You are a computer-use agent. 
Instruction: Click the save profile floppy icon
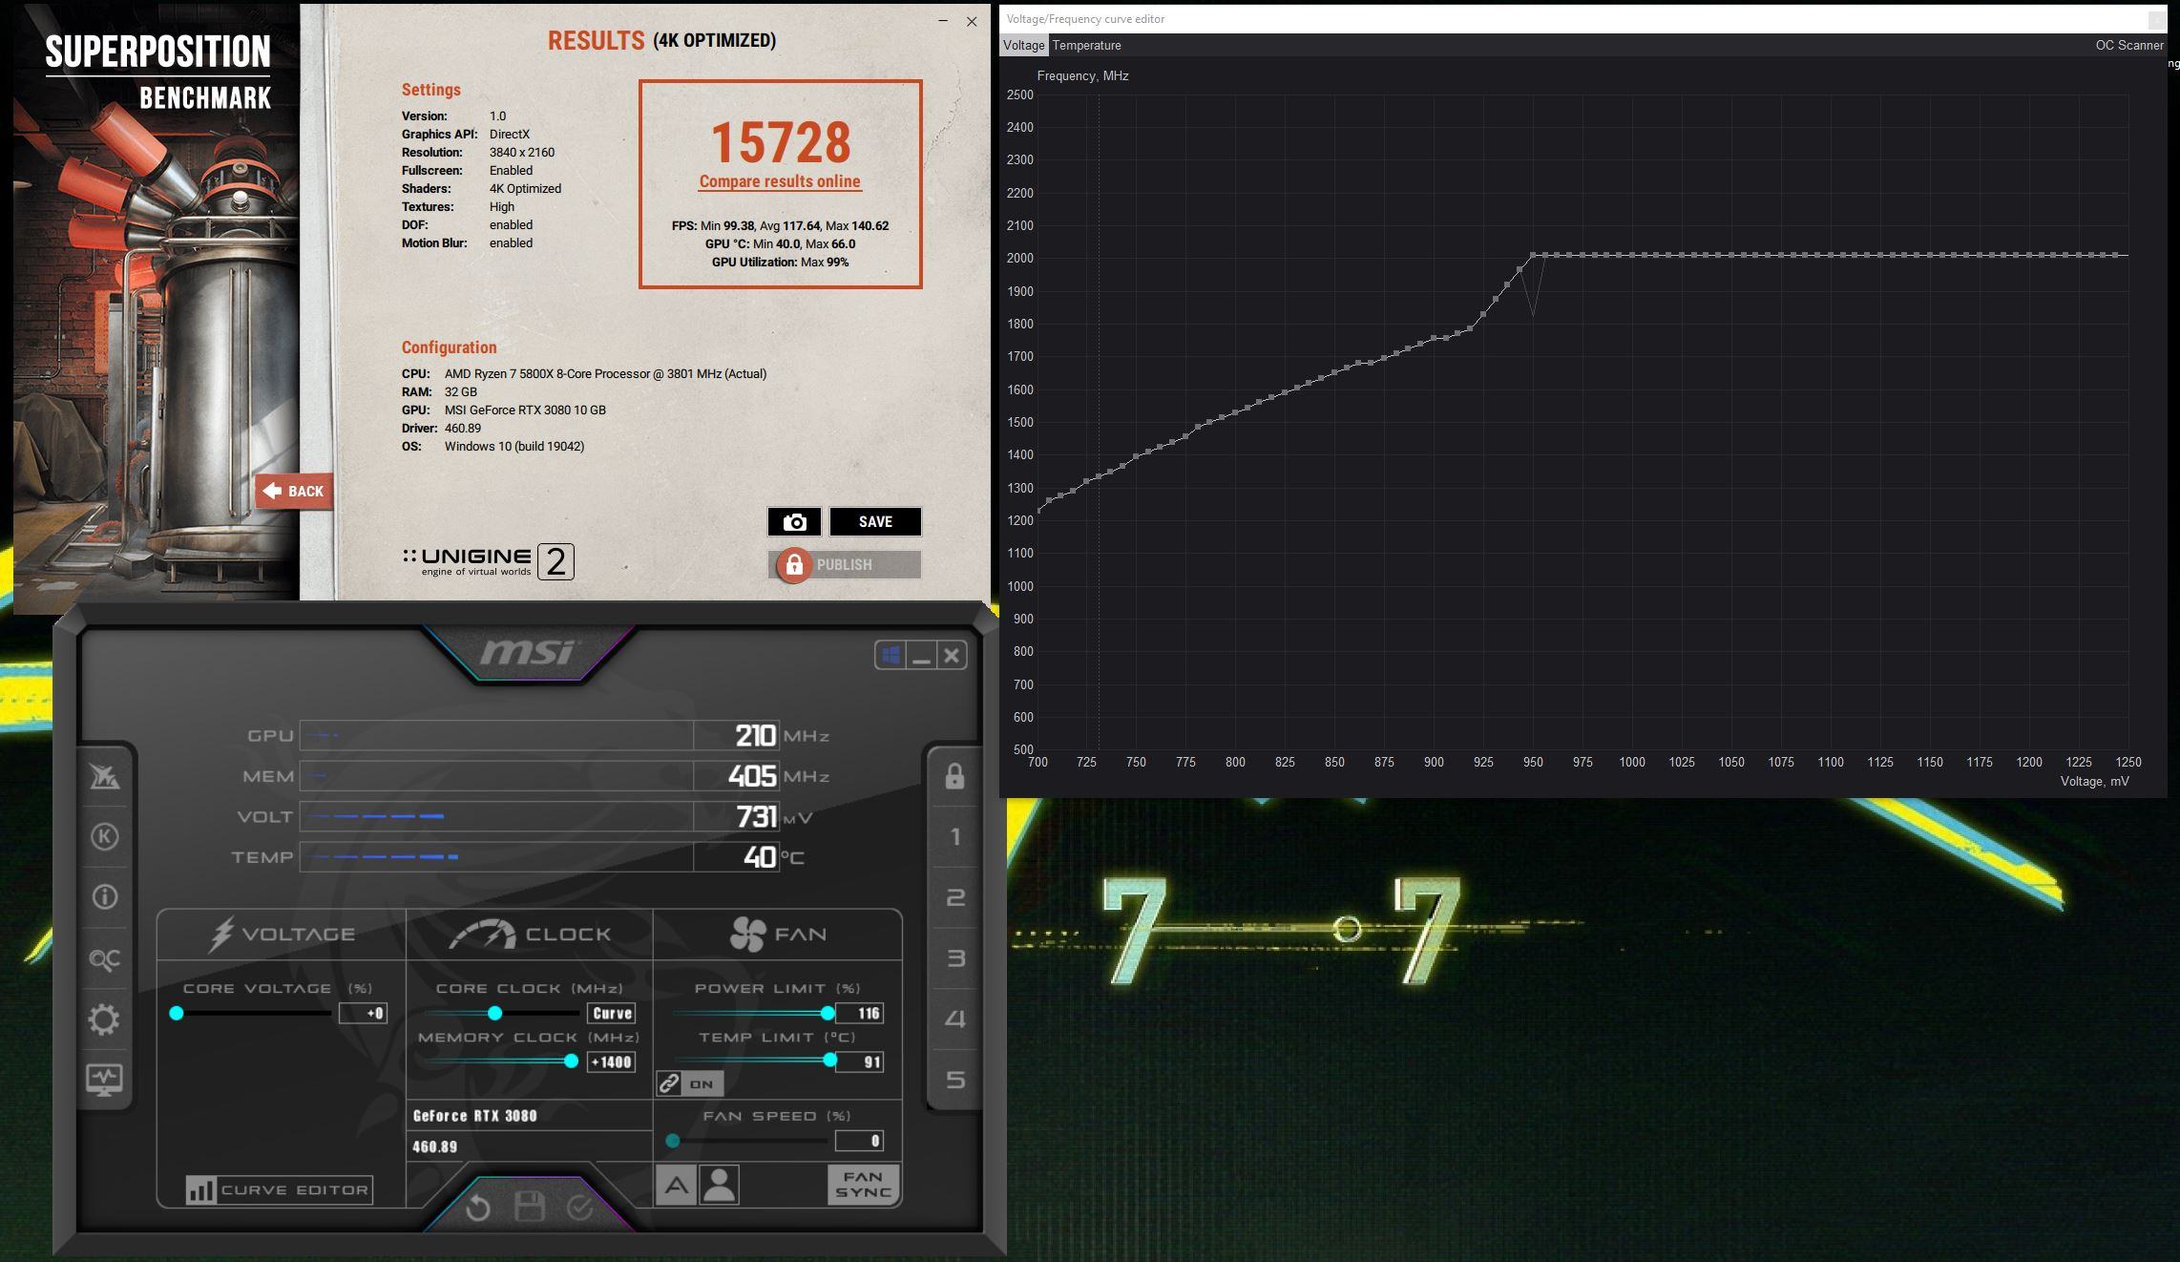(x=530, y=1207)
